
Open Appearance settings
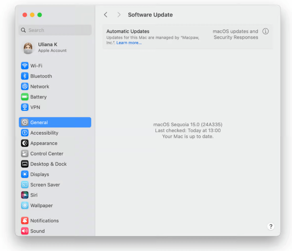[x=55, y=143]
